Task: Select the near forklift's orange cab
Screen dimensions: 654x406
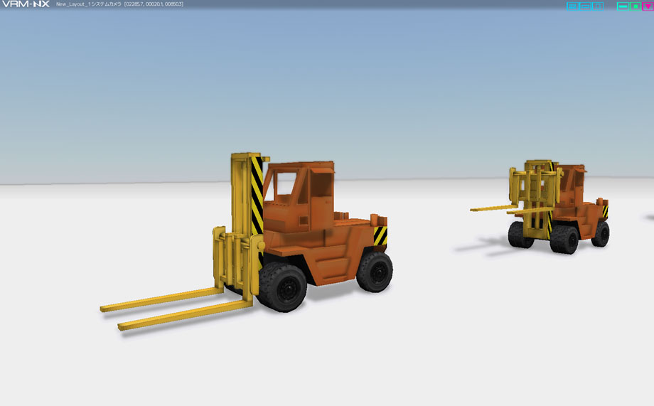Action: pos(299,196)
